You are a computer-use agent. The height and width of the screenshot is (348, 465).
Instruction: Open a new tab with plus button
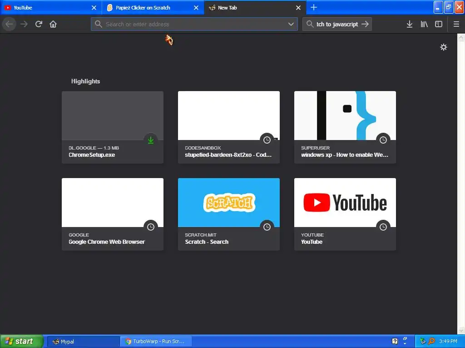coord(314,7)
